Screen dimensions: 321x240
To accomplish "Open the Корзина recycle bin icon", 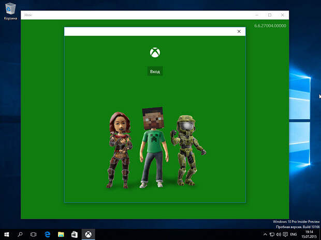I will pos(10,11).
